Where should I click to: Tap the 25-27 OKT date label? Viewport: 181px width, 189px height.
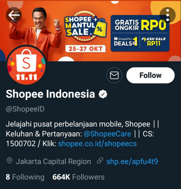click(85, 49)
